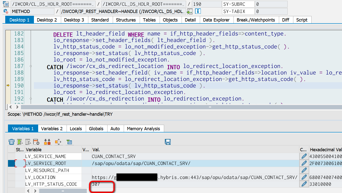The image size is (342, 193).
Task: Open the Standard tab
Action: pos(100,20)
